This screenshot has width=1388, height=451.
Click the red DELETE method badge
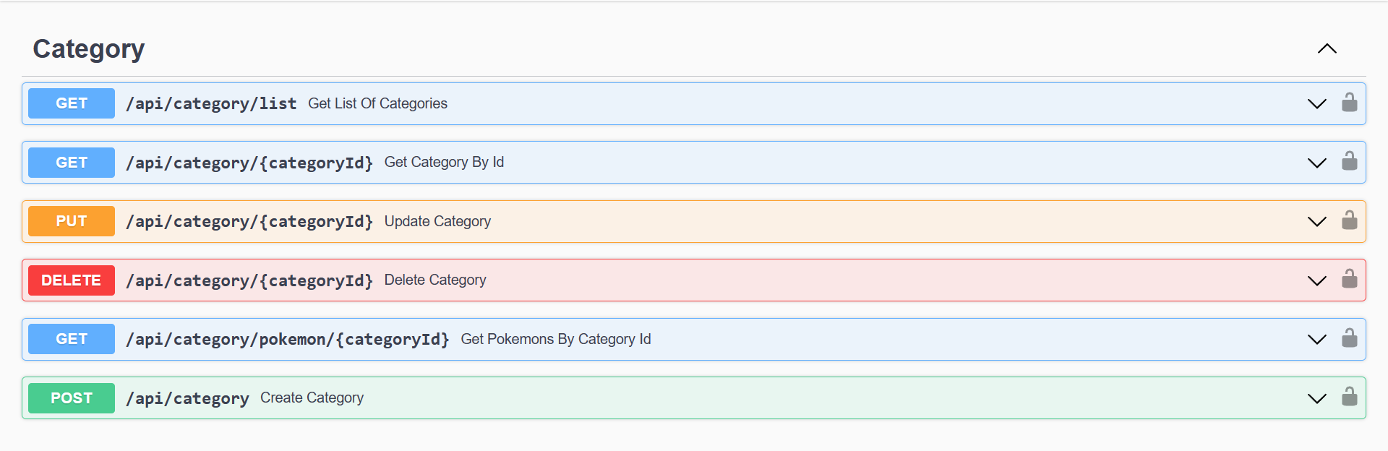click(72, 280)
